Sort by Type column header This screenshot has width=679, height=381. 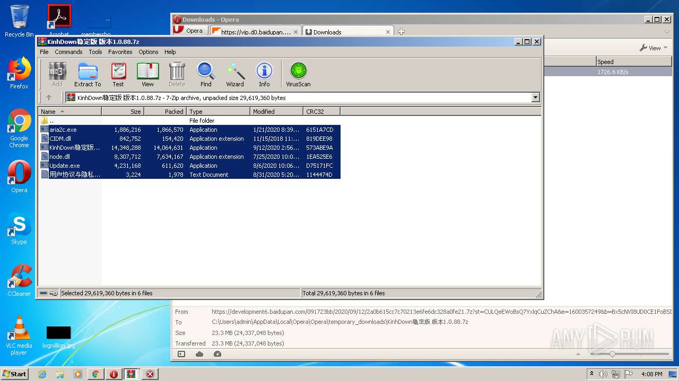(219, 111)
